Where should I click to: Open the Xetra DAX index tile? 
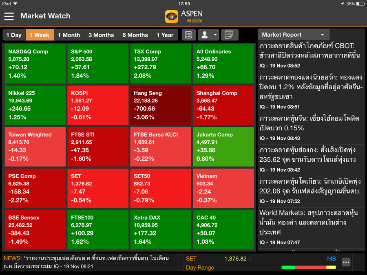point(161,230)
